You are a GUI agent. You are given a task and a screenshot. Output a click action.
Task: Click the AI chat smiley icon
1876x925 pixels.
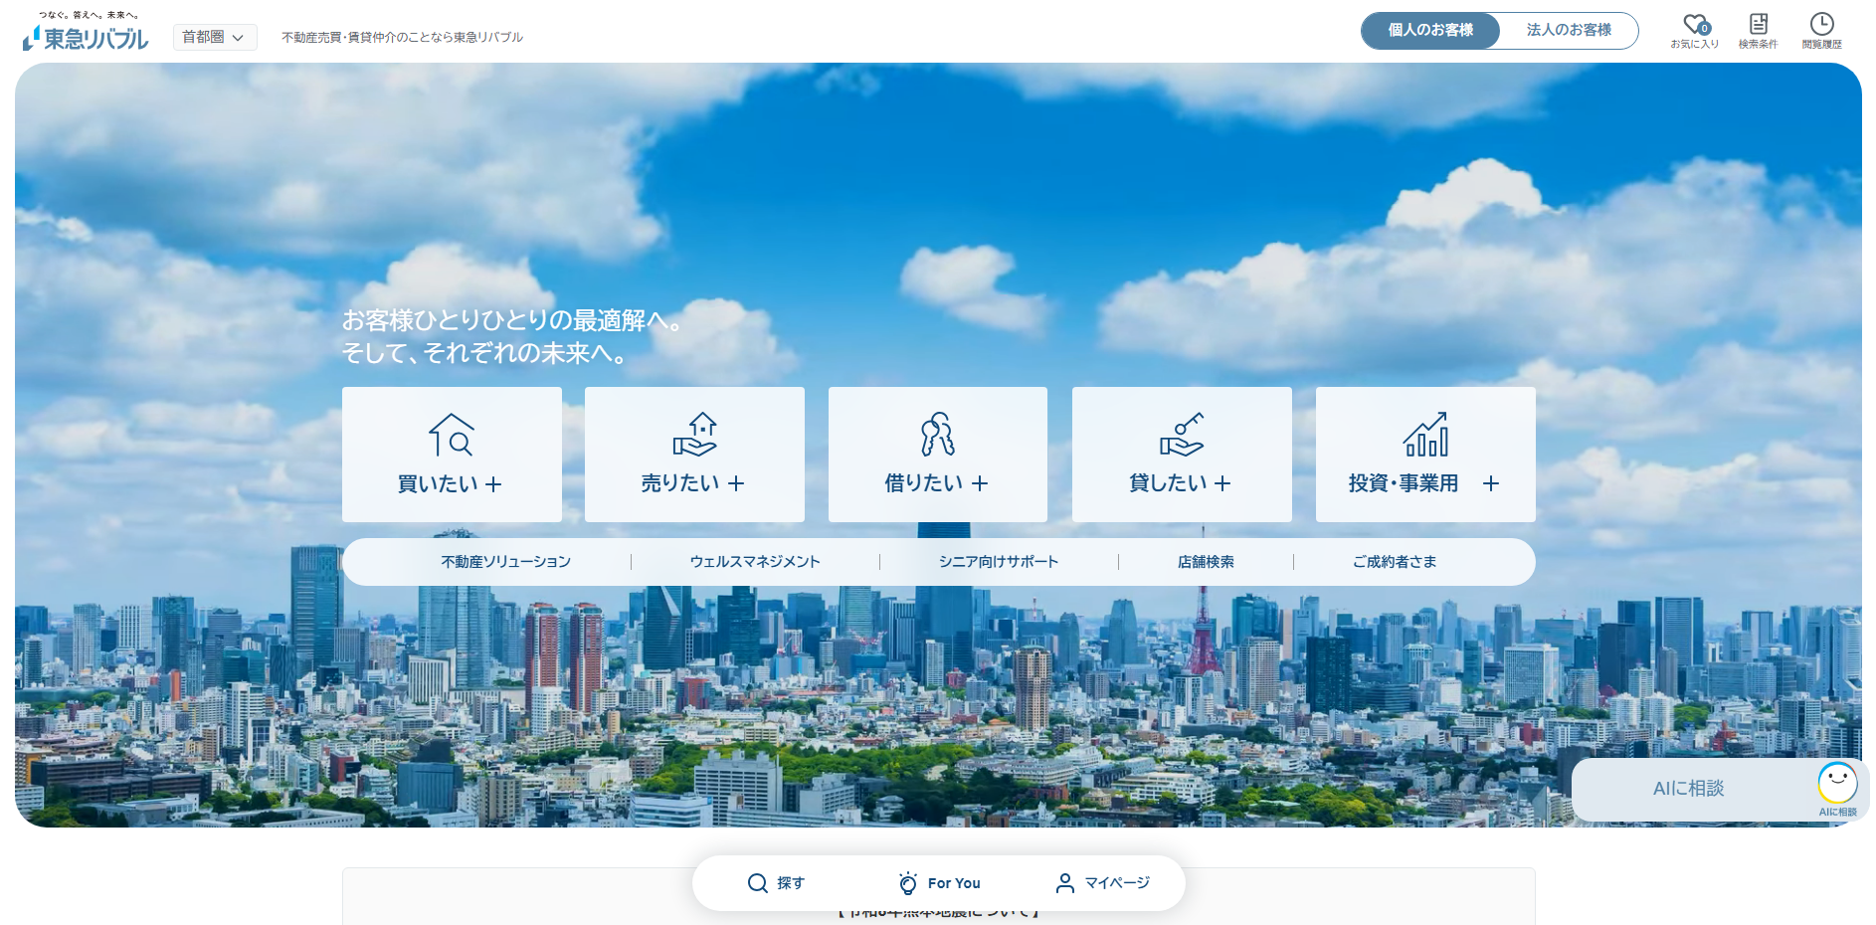click(x=1837, y=783)
